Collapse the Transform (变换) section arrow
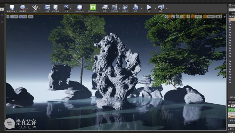The height and width of the screenshot is (133, 235). point(229,129)
